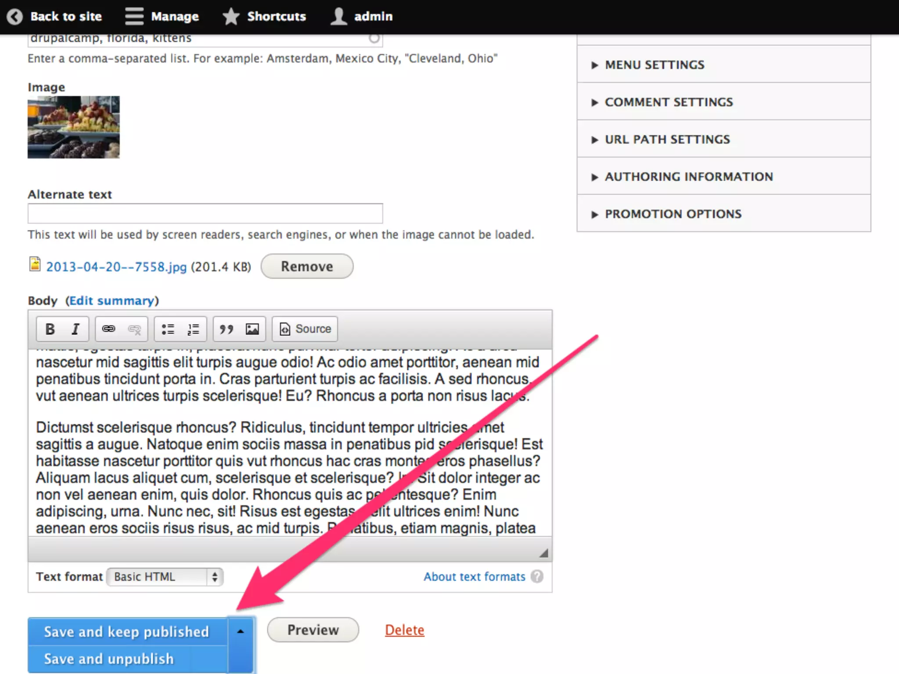Add a block quote

(227, 329)
